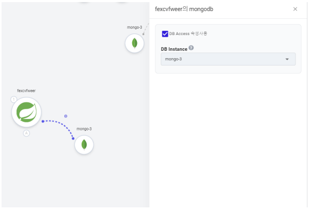This screenshot has height=210, width=309.
Task: Click the "A" badge below fexcvfweer node
Action: click(x=27, y=133)
